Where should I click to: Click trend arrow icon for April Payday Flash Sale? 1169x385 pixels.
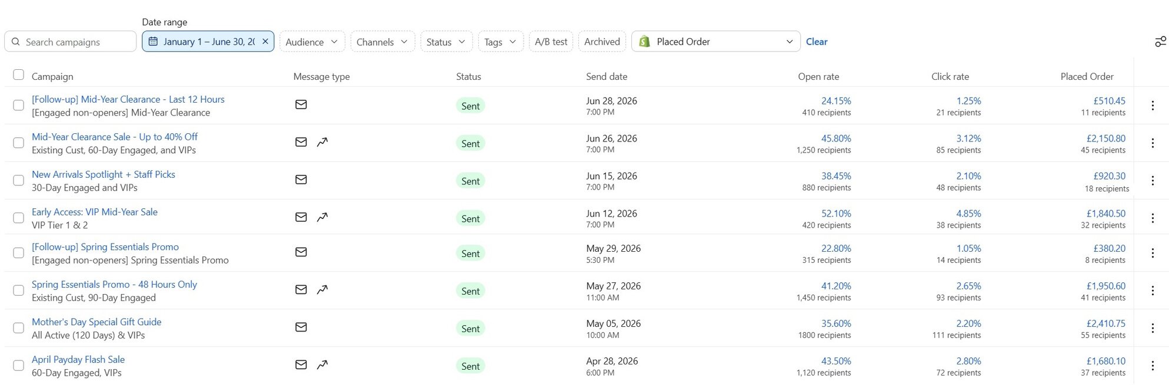pos(322,364)
